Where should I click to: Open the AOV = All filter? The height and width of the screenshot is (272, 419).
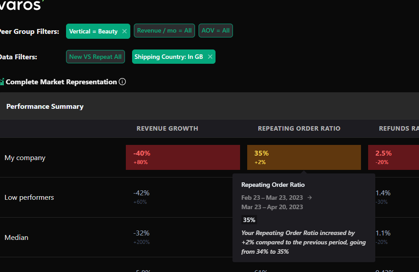(x=216, y=31)
